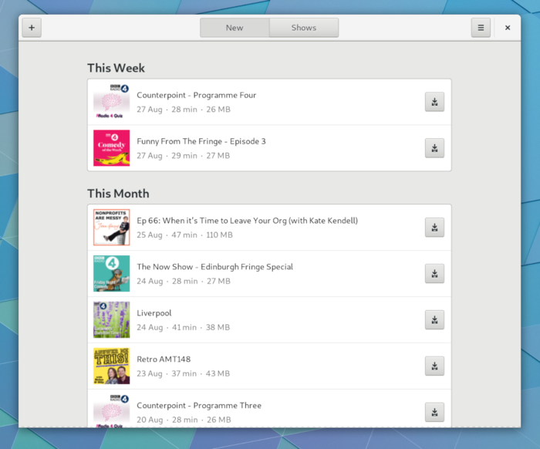Select 'Ep 66: When it's Time to Leave Your Org' title
The image size is (540, 449).
(248, 221)
